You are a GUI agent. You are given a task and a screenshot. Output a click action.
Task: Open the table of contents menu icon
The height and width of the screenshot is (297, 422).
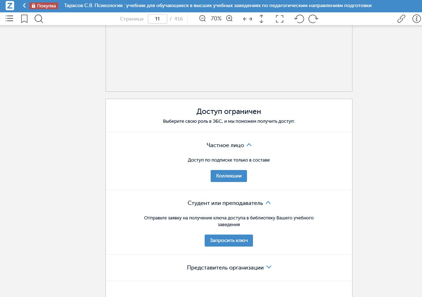pos(10,19)
